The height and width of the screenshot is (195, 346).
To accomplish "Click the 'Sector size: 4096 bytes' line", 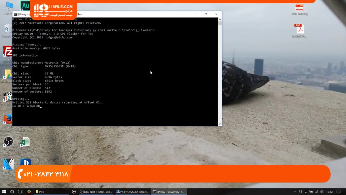I will pyautogui.click(x=37, y=77).
